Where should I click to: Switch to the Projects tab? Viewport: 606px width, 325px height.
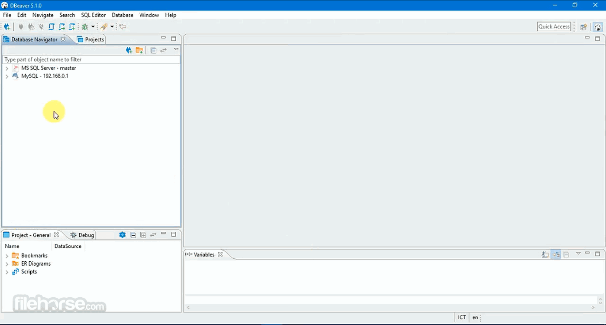91,39
